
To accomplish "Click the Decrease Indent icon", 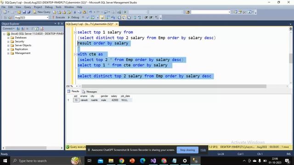I will (x=146, y=17).
